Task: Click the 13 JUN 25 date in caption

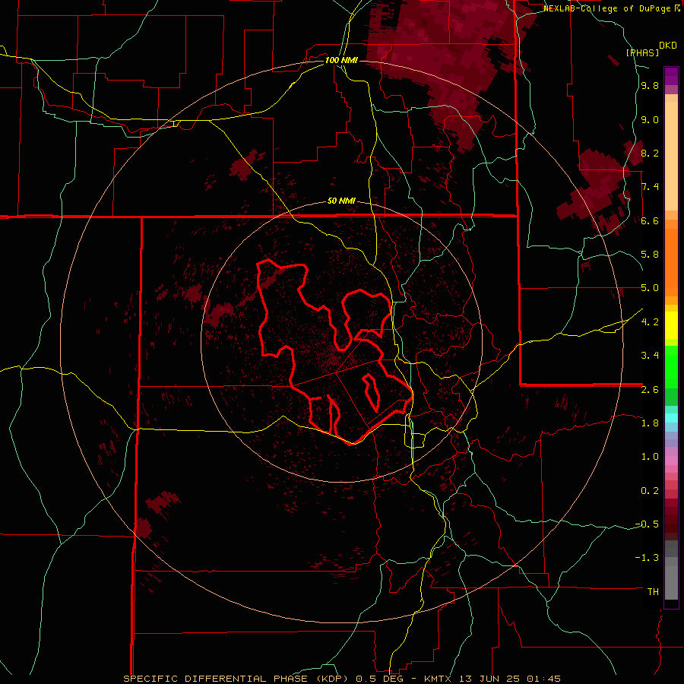Action: 489,679
